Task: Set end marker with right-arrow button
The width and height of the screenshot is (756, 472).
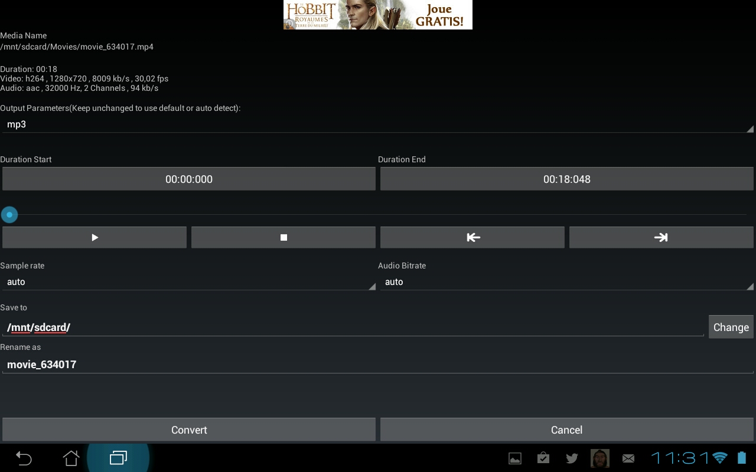Action: [661, 237]
